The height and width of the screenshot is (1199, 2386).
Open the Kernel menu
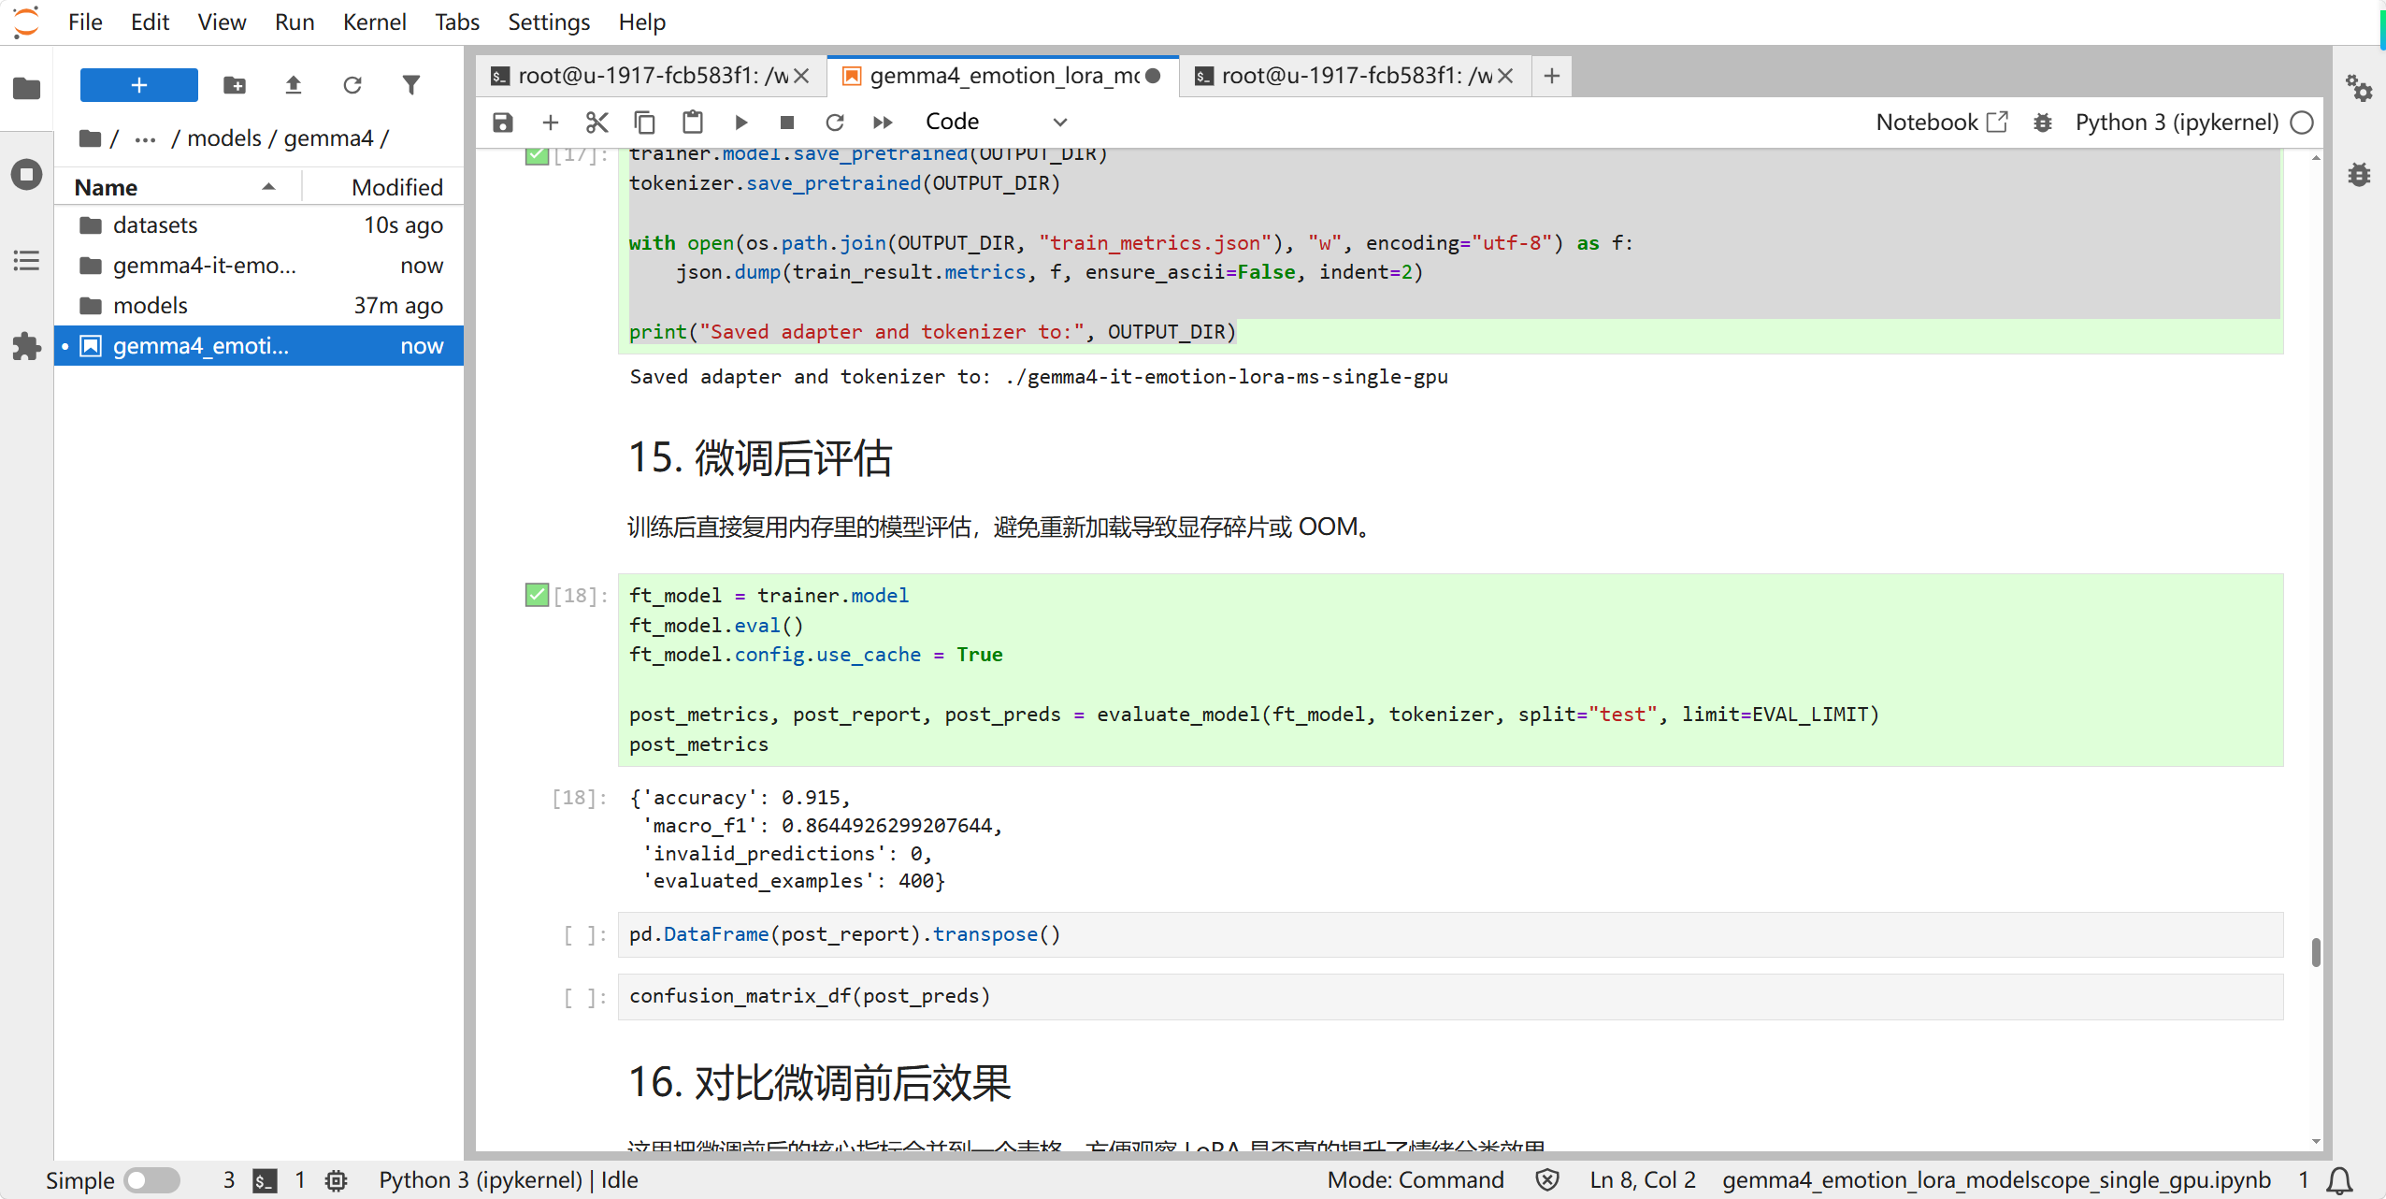click(x=374, y=22)
